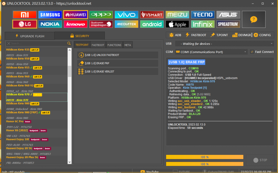
Task: Select the Infinix brand logo
Action: click(203, 24)
